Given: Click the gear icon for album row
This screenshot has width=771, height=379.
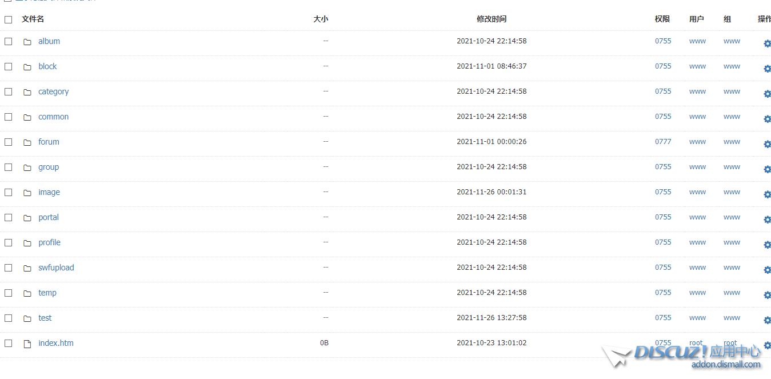Looking at the screenshot, I should tap(767, 43).
